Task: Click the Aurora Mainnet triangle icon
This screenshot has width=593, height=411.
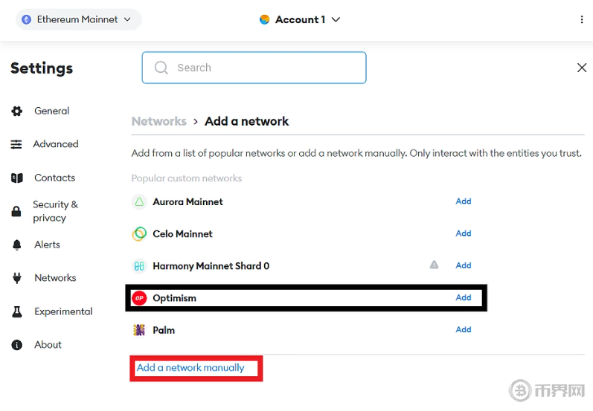Action: (139, 201)
